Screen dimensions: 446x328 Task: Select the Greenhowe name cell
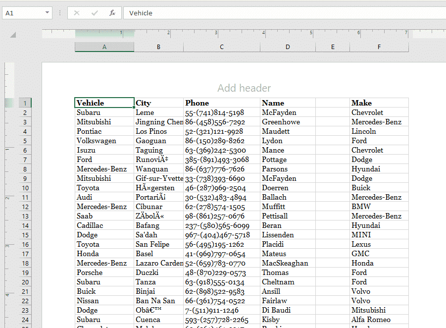[288, 122]
